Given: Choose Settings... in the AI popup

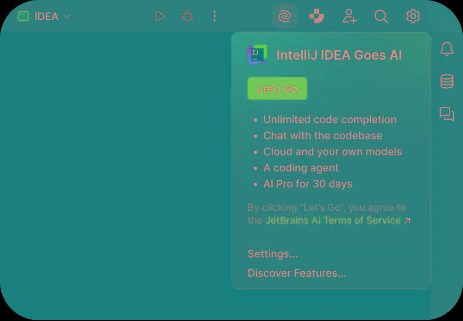Looking at the screenshot, I should pos(273,254).
